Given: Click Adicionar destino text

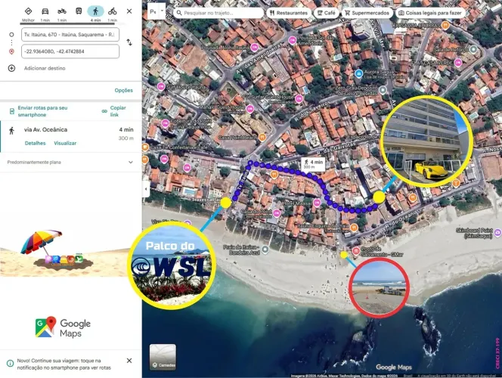Looking at the screenshot, I should coord(45,68).
